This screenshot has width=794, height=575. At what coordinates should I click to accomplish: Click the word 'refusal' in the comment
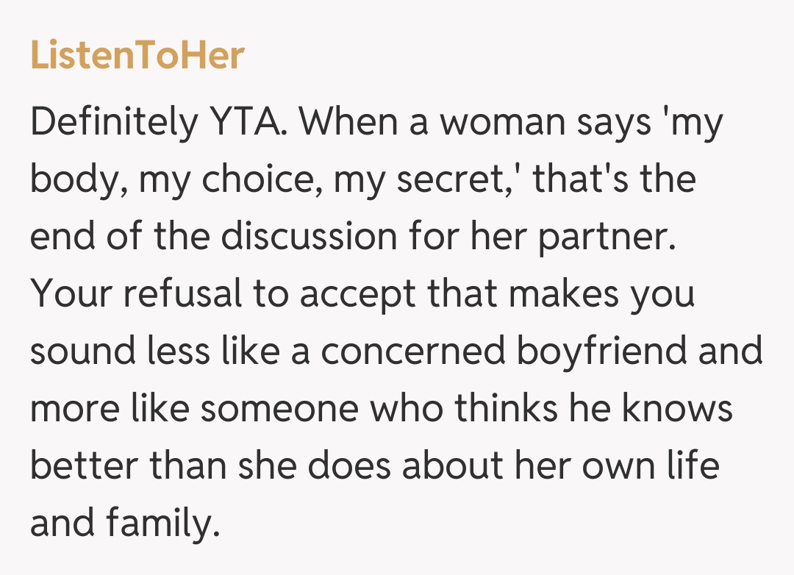182,295
